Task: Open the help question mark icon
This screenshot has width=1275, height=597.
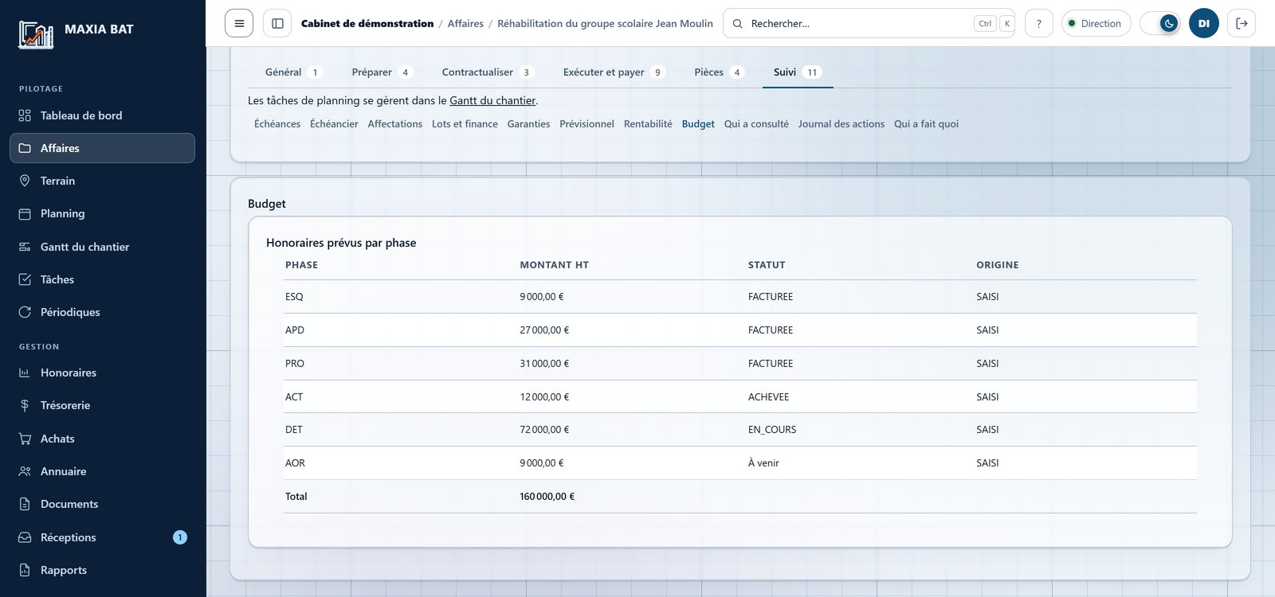Action: pyautogui.click(x=1038, y=23)
